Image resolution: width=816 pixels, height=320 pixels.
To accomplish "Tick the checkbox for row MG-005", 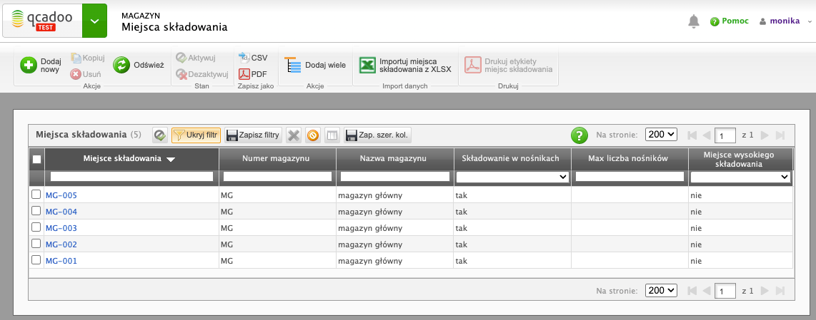I will pyautogui.click(x=36, y=195).
